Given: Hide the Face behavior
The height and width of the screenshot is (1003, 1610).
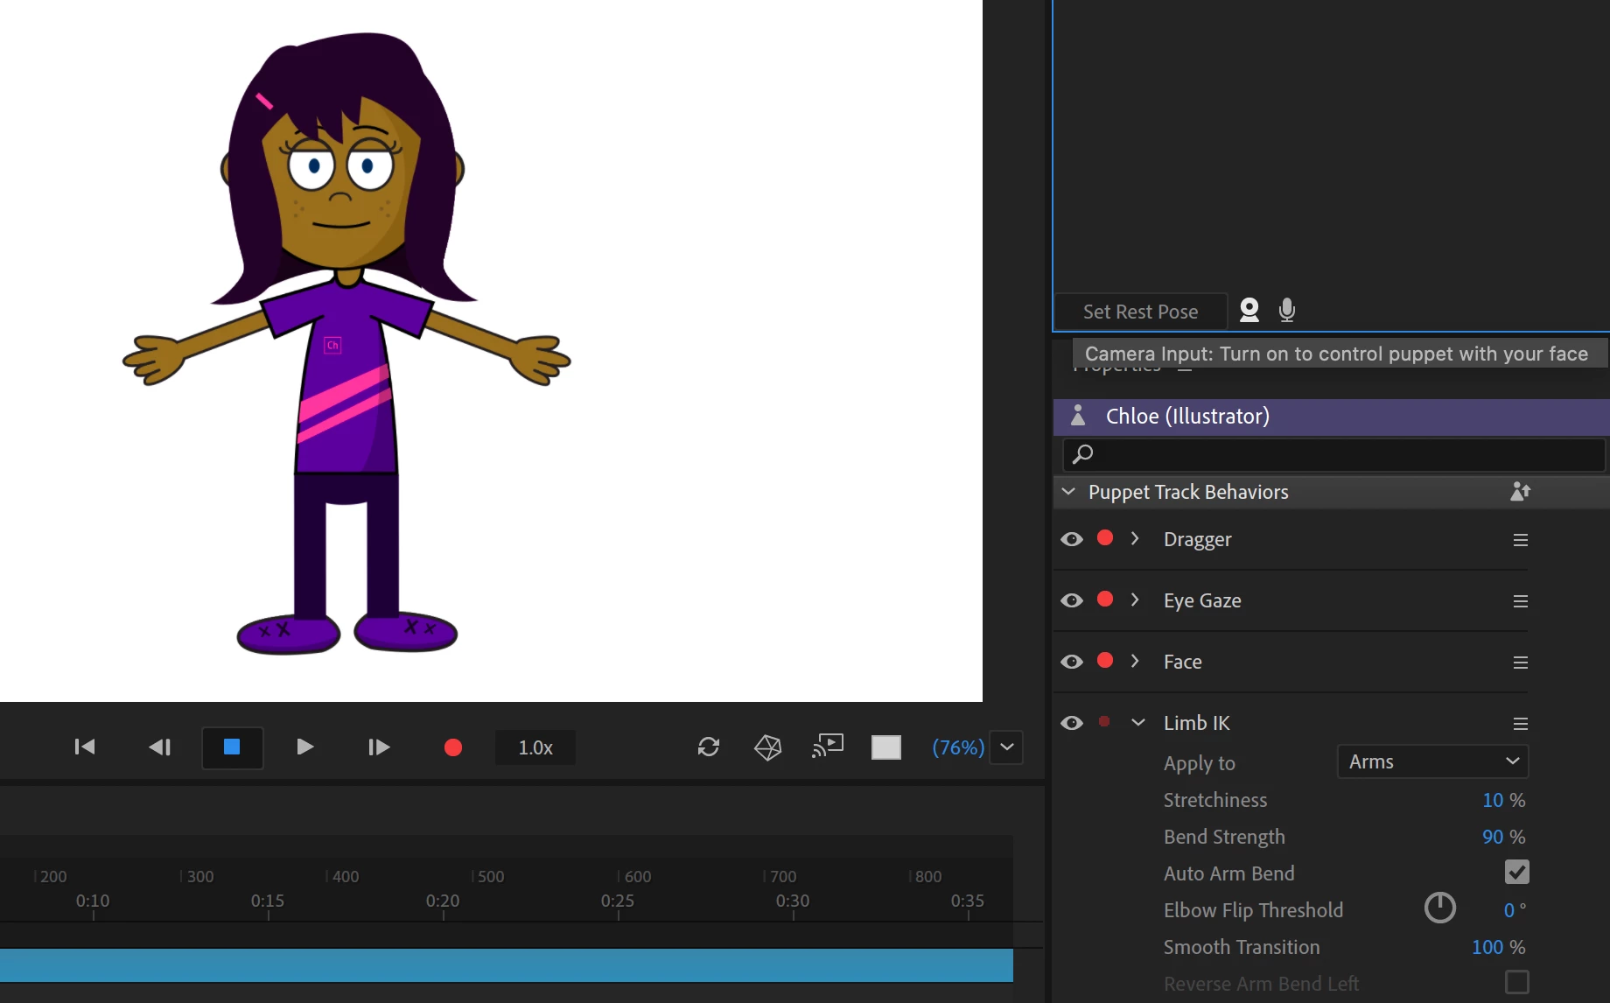Looking at the screenshot, I should click(x=1072, y=662).
